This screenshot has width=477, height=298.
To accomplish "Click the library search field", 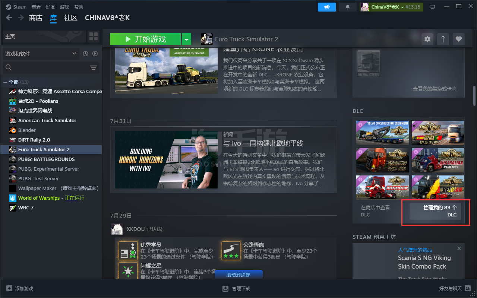I will coord(50,67).
